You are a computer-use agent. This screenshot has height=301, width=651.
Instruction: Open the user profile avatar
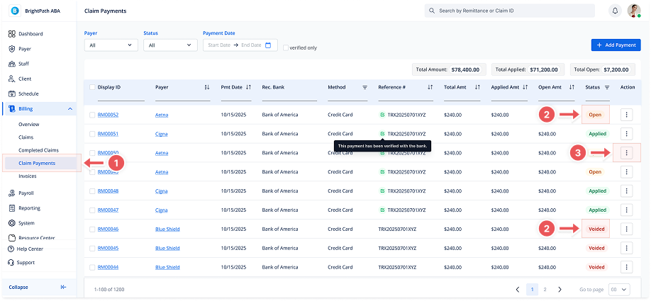[x=634, y=11]
